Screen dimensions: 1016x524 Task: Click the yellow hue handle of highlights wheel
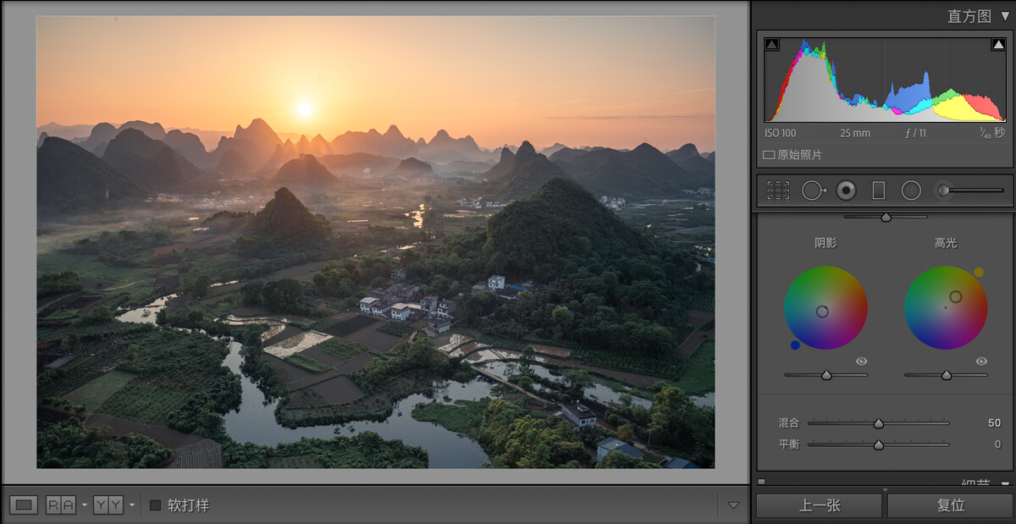point(979,273)
